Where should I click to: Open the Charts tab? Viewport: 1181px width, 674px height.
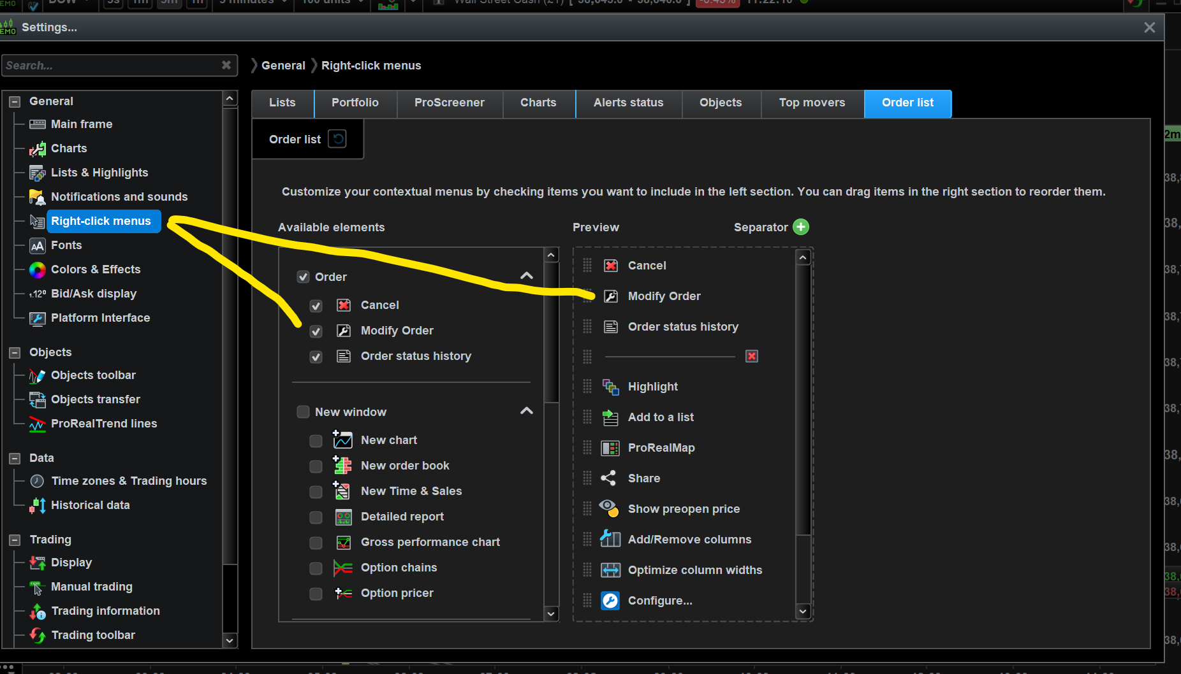point(538,103)
